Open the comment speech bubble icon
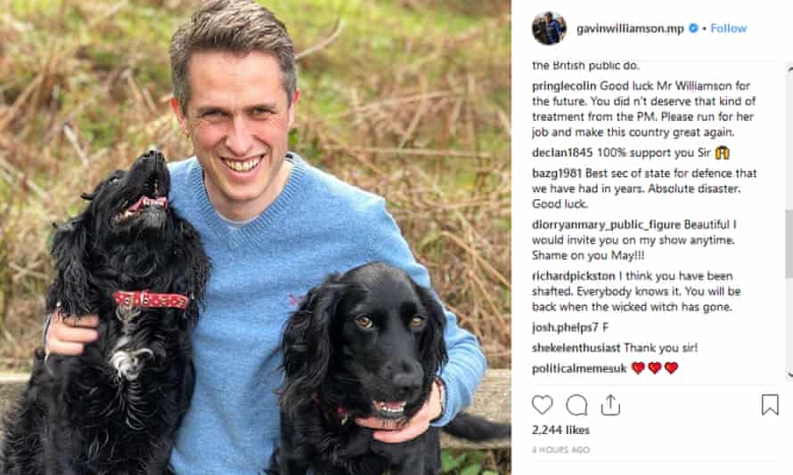The width and height of the screenshot is (793, 475). click(x=576, y=405)
